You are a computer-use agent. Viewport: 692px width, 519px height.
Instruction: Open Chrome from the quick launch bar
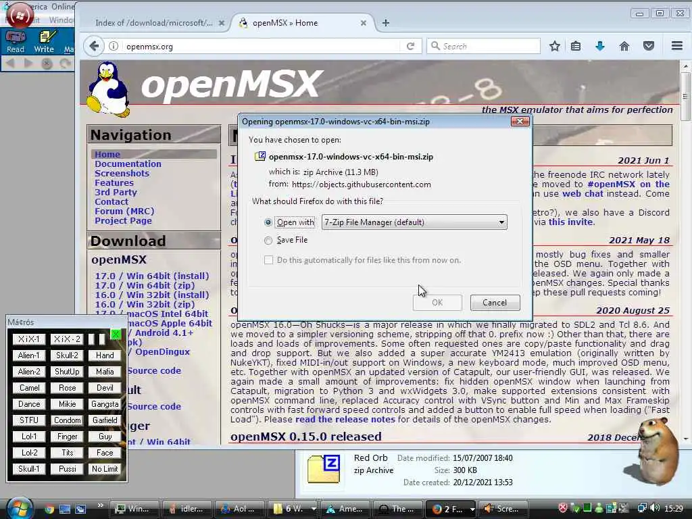[x=49, y=509]
